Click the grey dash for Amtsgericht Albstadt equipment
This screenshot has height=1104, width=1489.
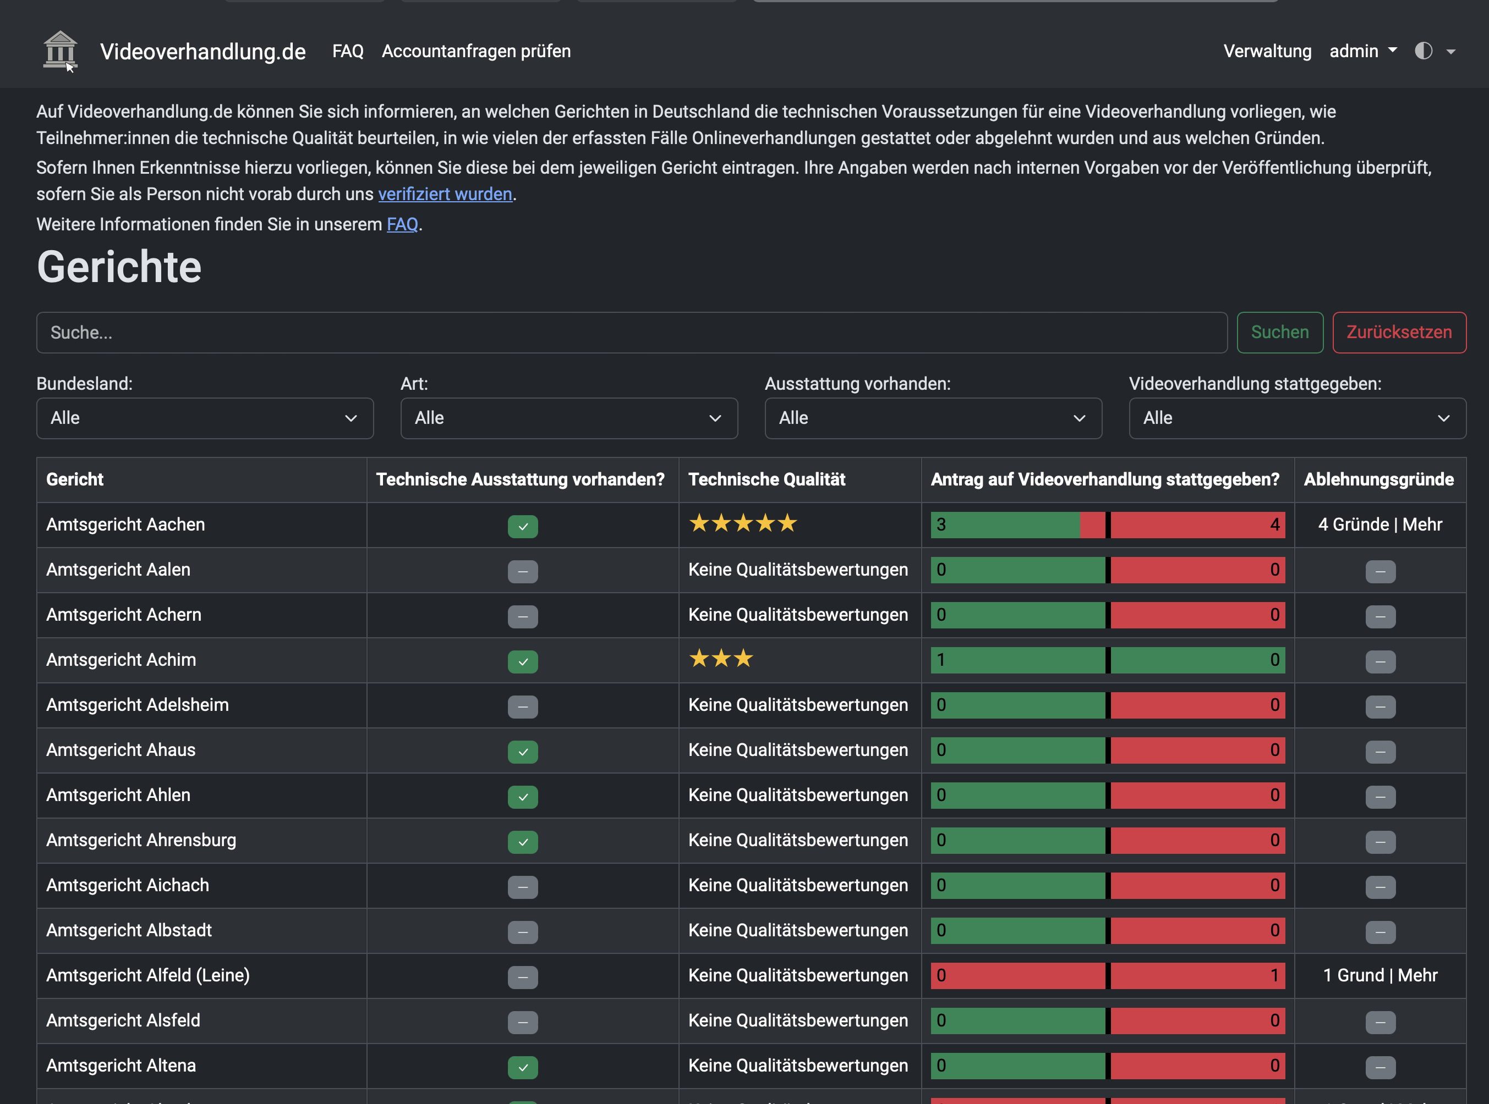coord(523,931)
